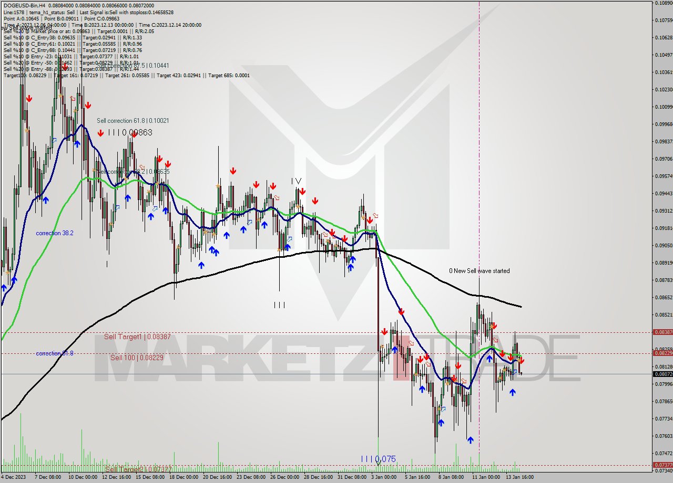Click the '4 Dec 2023' date label
673x483 pixels.
pyautogui.click(x=13, y=477)
